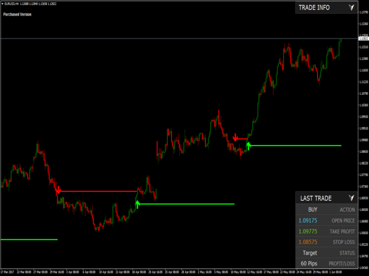This screenshot has width=369, height=276.
Task: Click the 5 May 08:00 time axis label
Action: 221,272
